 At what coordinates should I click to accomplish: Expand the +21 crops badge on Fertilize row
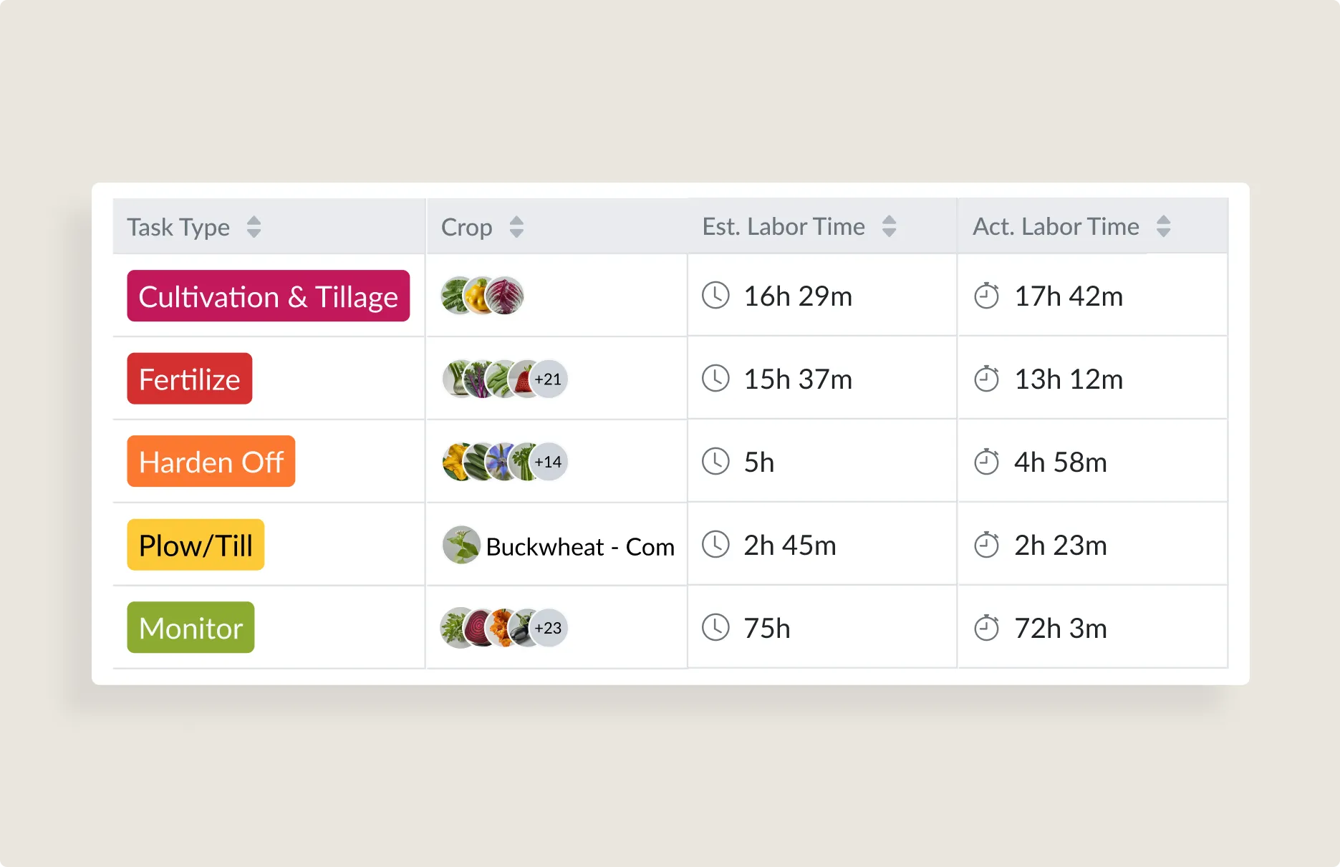click(548, 378)
